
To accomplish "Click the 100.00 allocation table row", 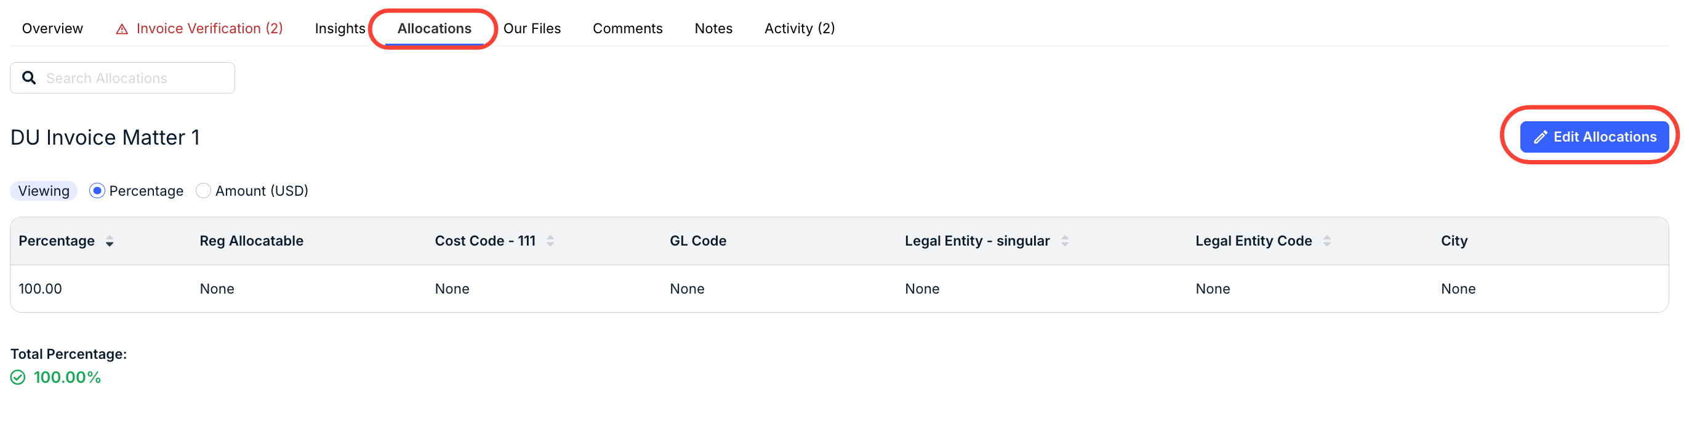I will [839, 289].
